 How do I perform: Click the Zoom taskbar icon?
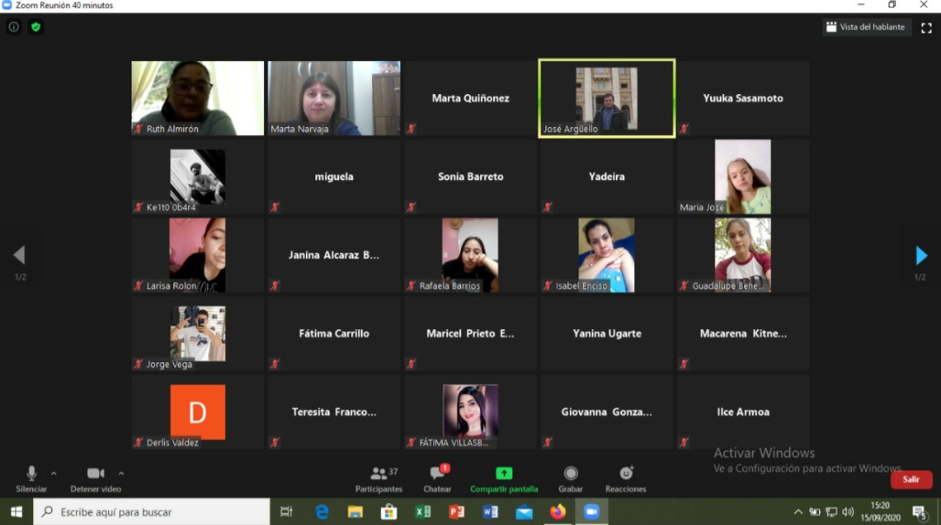[592, 512]
